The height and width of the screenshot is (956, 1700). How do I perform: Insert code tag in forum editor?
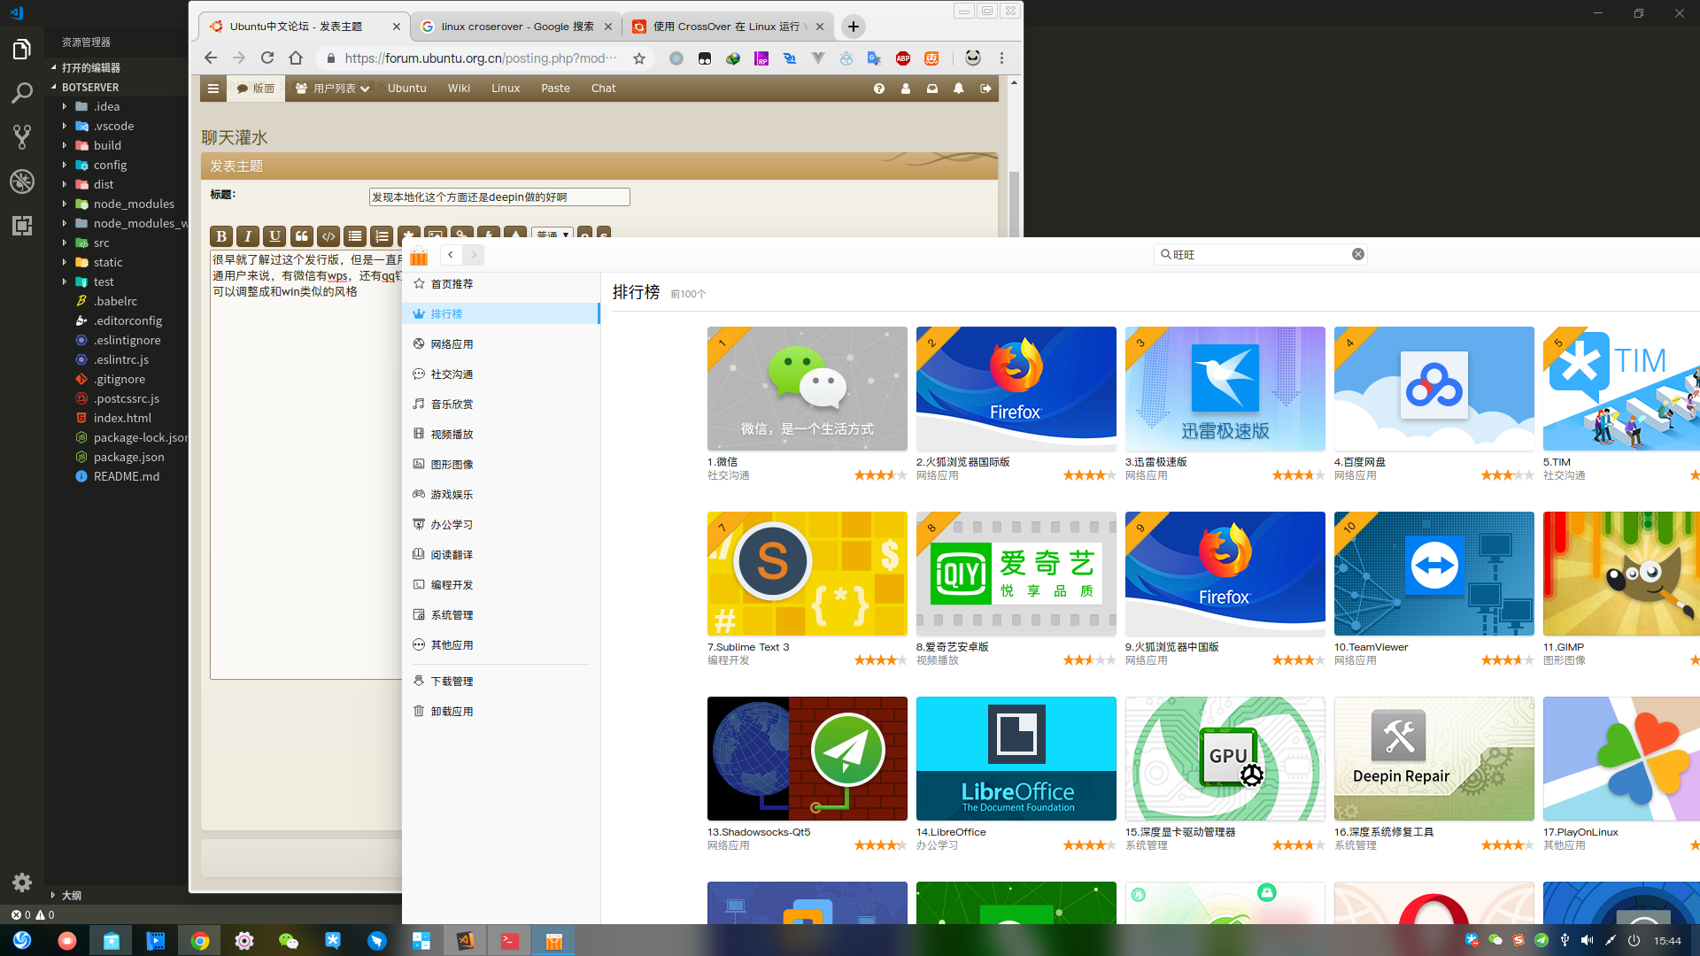pyautogui.click(x=328, y=235)
